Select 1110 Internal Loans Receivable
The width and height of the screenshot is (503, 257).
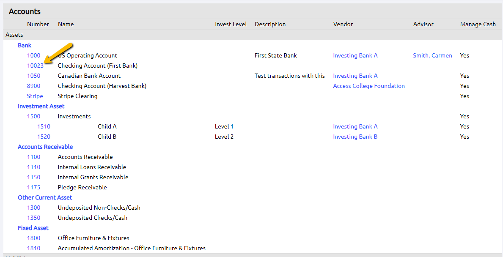pos(33,167)
